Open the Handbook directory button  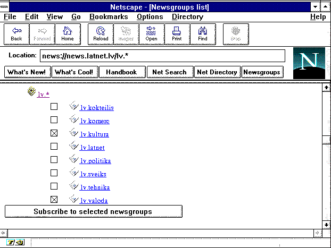[122, 72]
